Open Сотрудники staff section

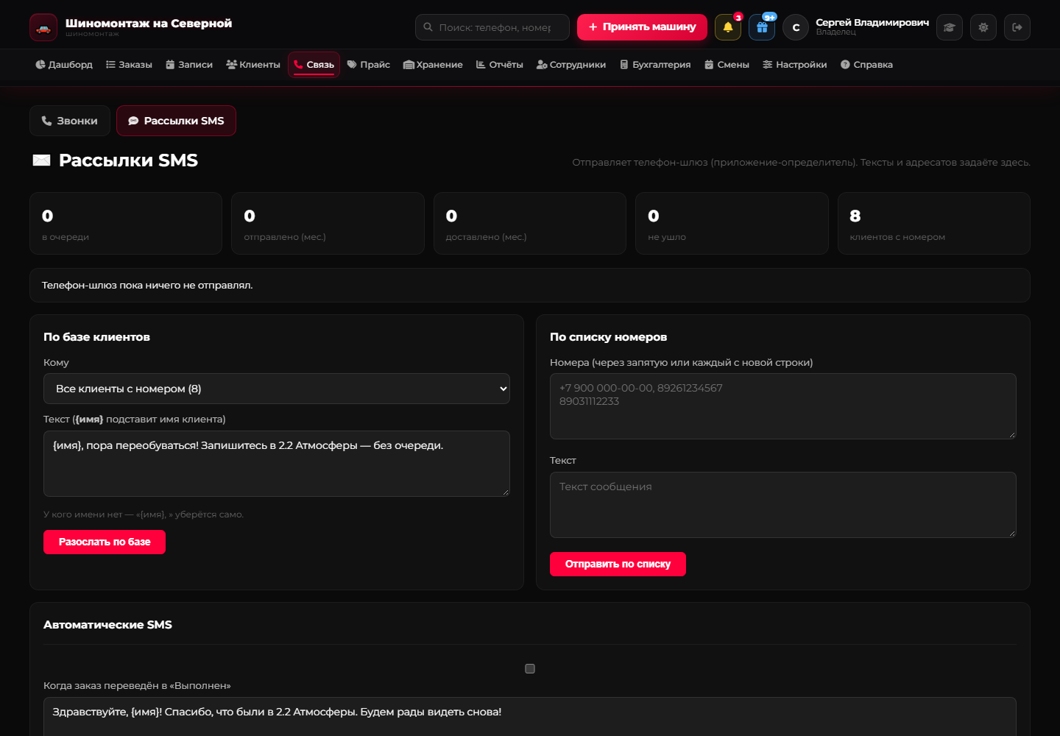571,65
